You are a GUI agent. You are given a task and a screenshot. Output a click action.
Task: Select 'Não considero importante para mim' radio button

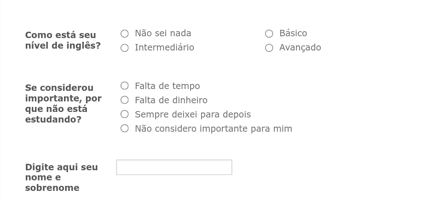124,128
